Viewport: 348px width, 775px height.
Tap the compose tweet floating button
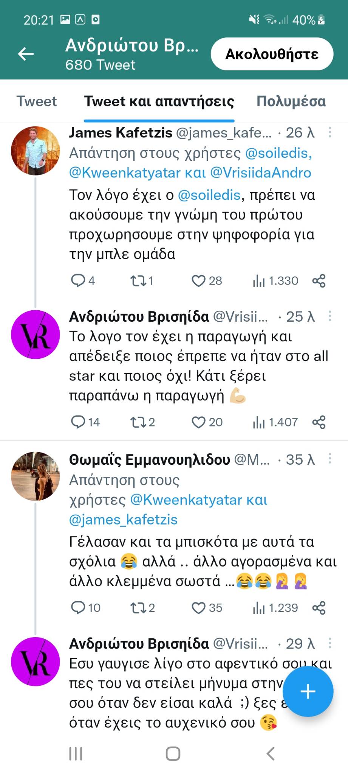click(308, 691)
